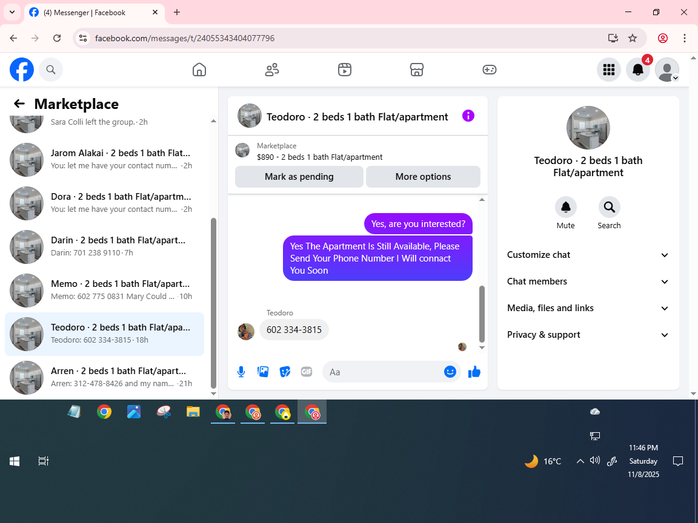Open Chrome profile icon in toolbar
698x523 pixels.
tap(663, 38)
